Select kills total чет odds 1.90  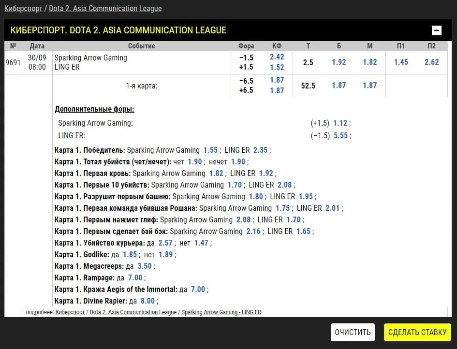tap(195, 161)
